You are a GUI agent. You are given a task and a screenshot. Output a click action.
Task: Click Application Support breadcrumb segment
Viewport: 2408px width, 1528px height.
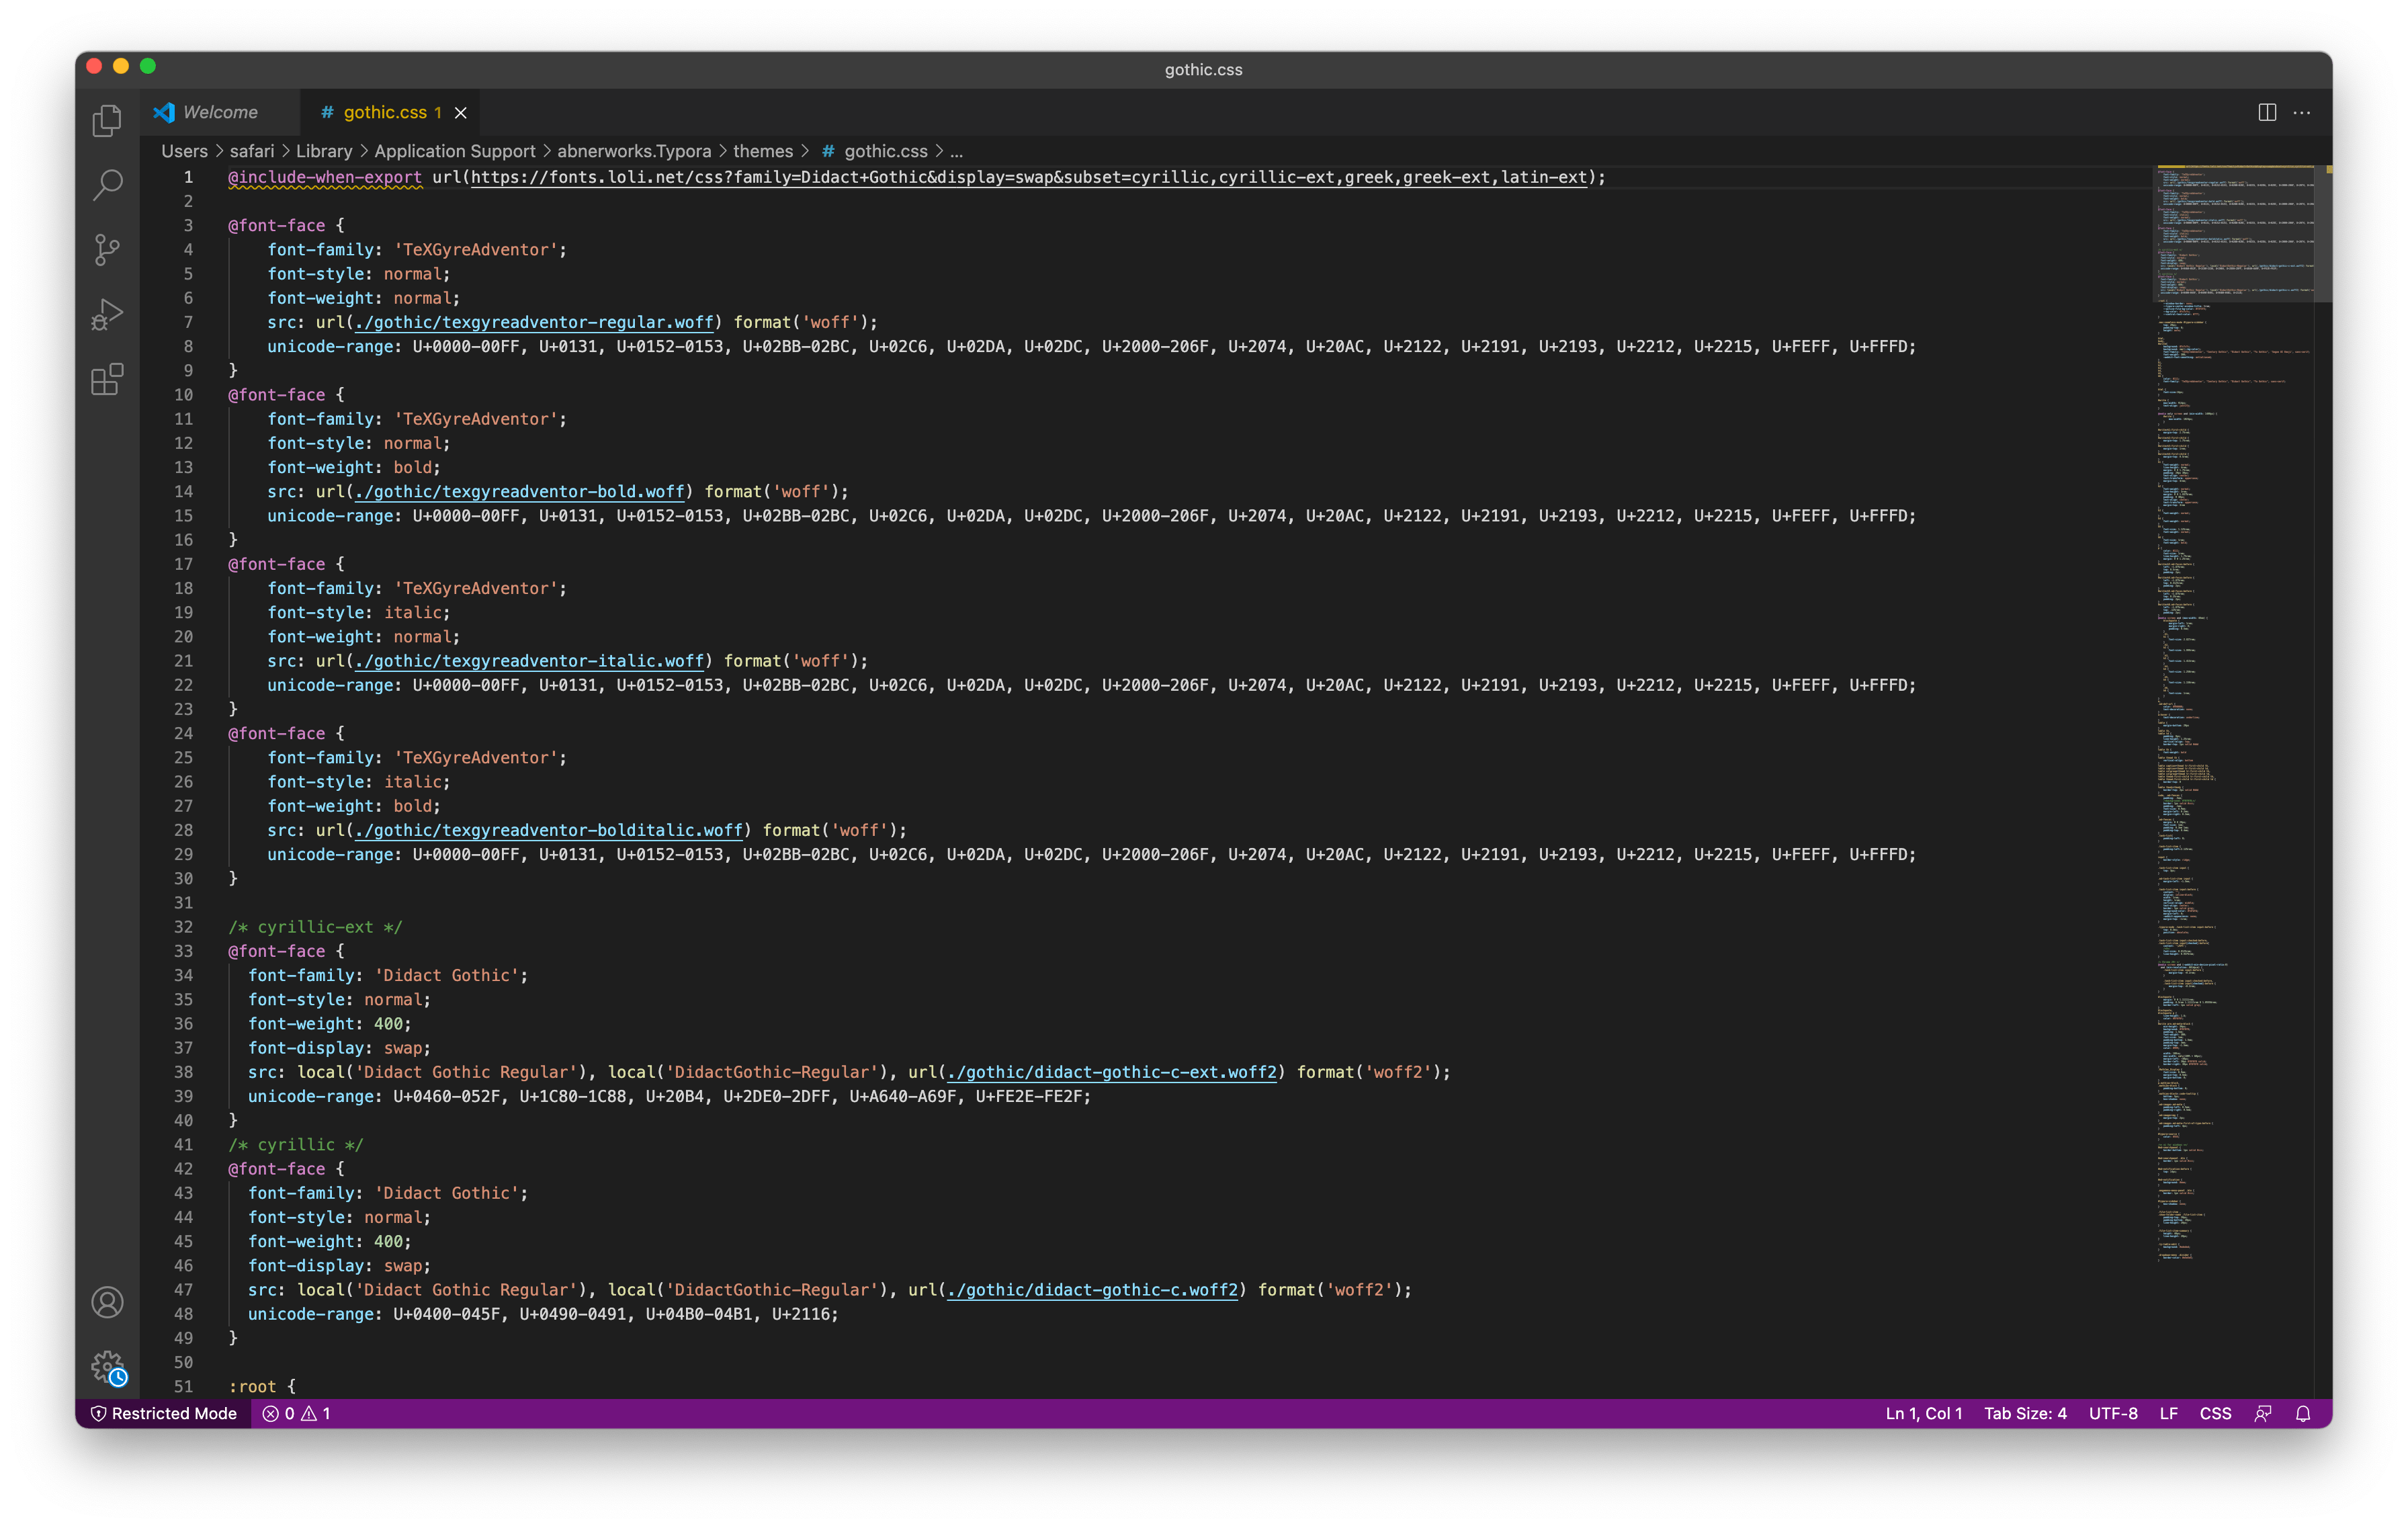coord(455,151)
